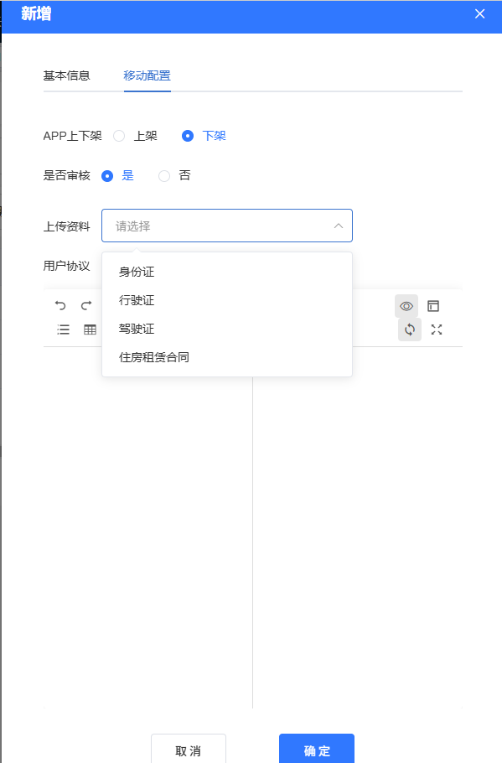Click the page layout icon in editor toolbar
Screen dimensions: 502x763
pyautogui.click(x=433, y=306)
